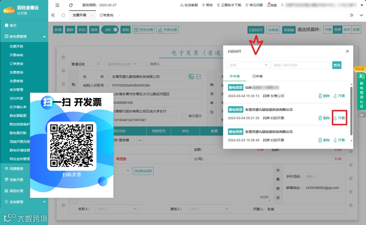
Task: Go to previous tabs with double-left arrow
Action: pyautogui.click(x=53, y=15)
